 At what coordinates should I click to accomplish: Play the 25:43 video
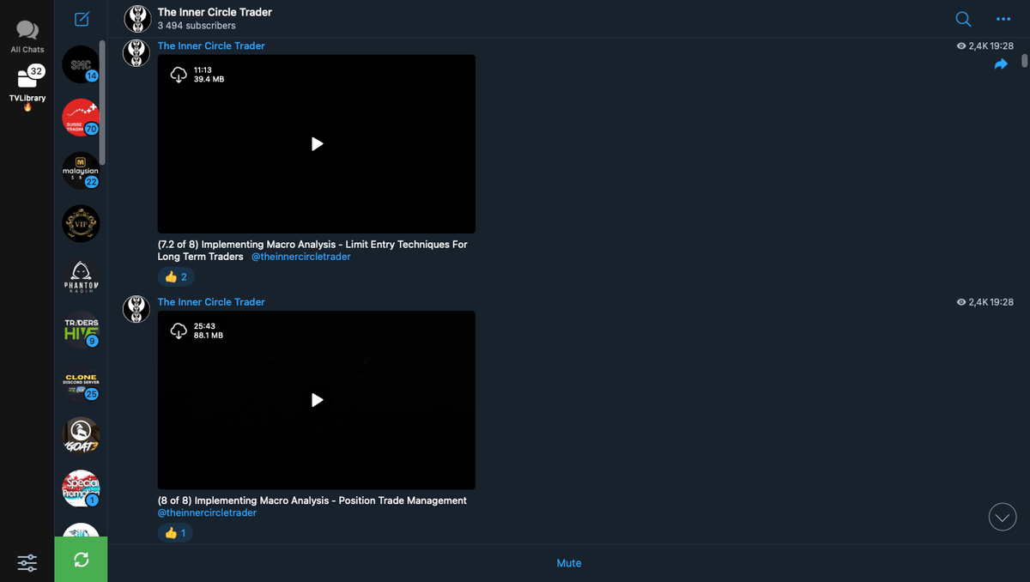pyautogui.click(x=317, y=400)
